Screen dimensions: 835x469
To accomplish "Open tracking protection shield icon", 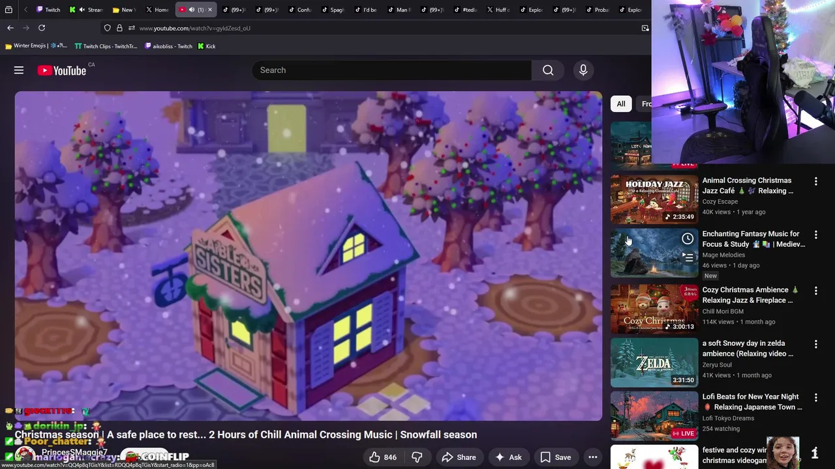I will click(x=107, y=28).
